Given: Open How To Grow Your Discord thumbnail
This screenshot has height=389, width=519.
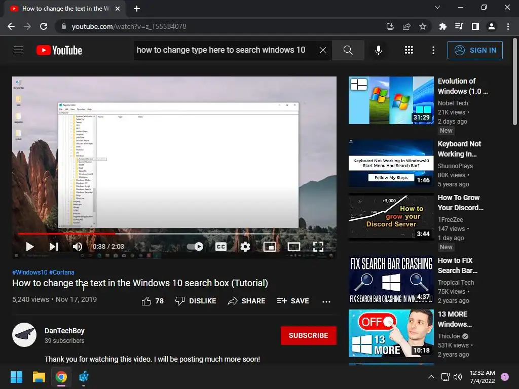Looking at the screenshot, I should click(391, 217).
